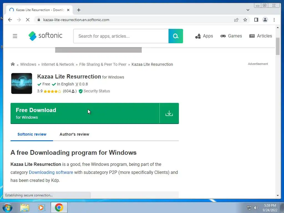Go to the breadcrumb home icon
The height and width of the screenshot is (213, 284).
[x=13, y=64]
